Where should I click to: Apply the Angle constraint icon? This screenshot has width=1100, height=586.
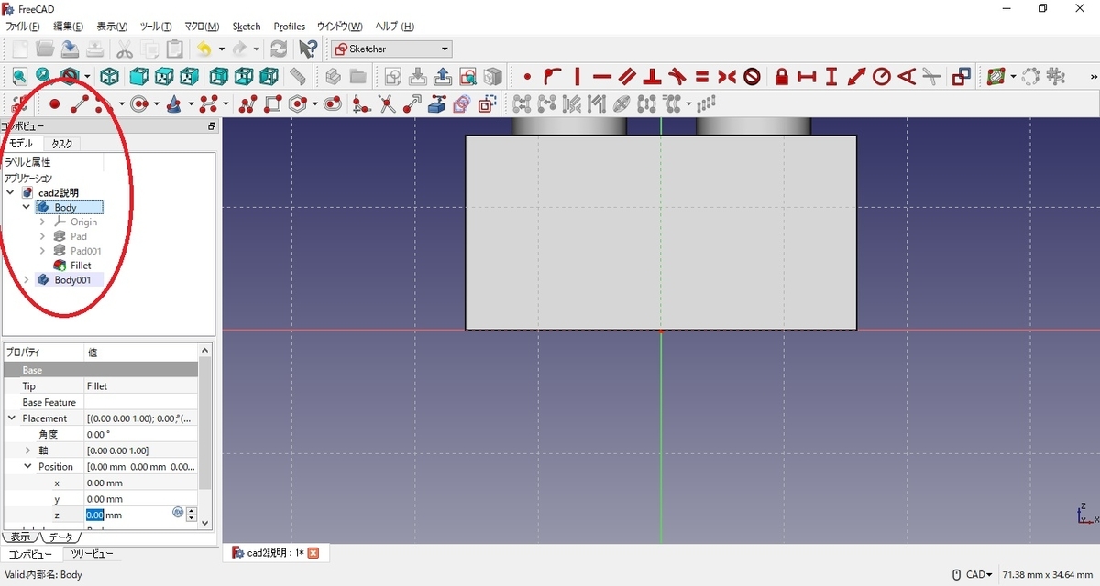tap(907, 76)
